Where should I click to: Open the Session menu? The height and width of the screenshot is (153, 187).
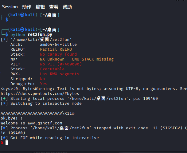(x=10, y=7)
